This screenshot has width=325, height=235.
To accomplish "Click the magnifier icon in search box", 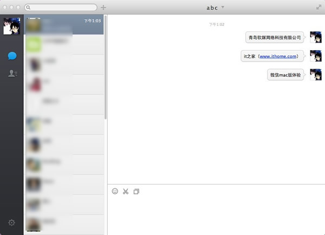I will click(x=28, y=8).
